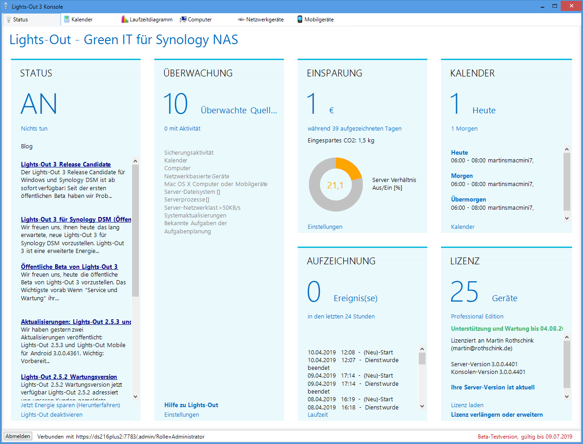Click the 'Professional Edition' link

click(477, 317)
